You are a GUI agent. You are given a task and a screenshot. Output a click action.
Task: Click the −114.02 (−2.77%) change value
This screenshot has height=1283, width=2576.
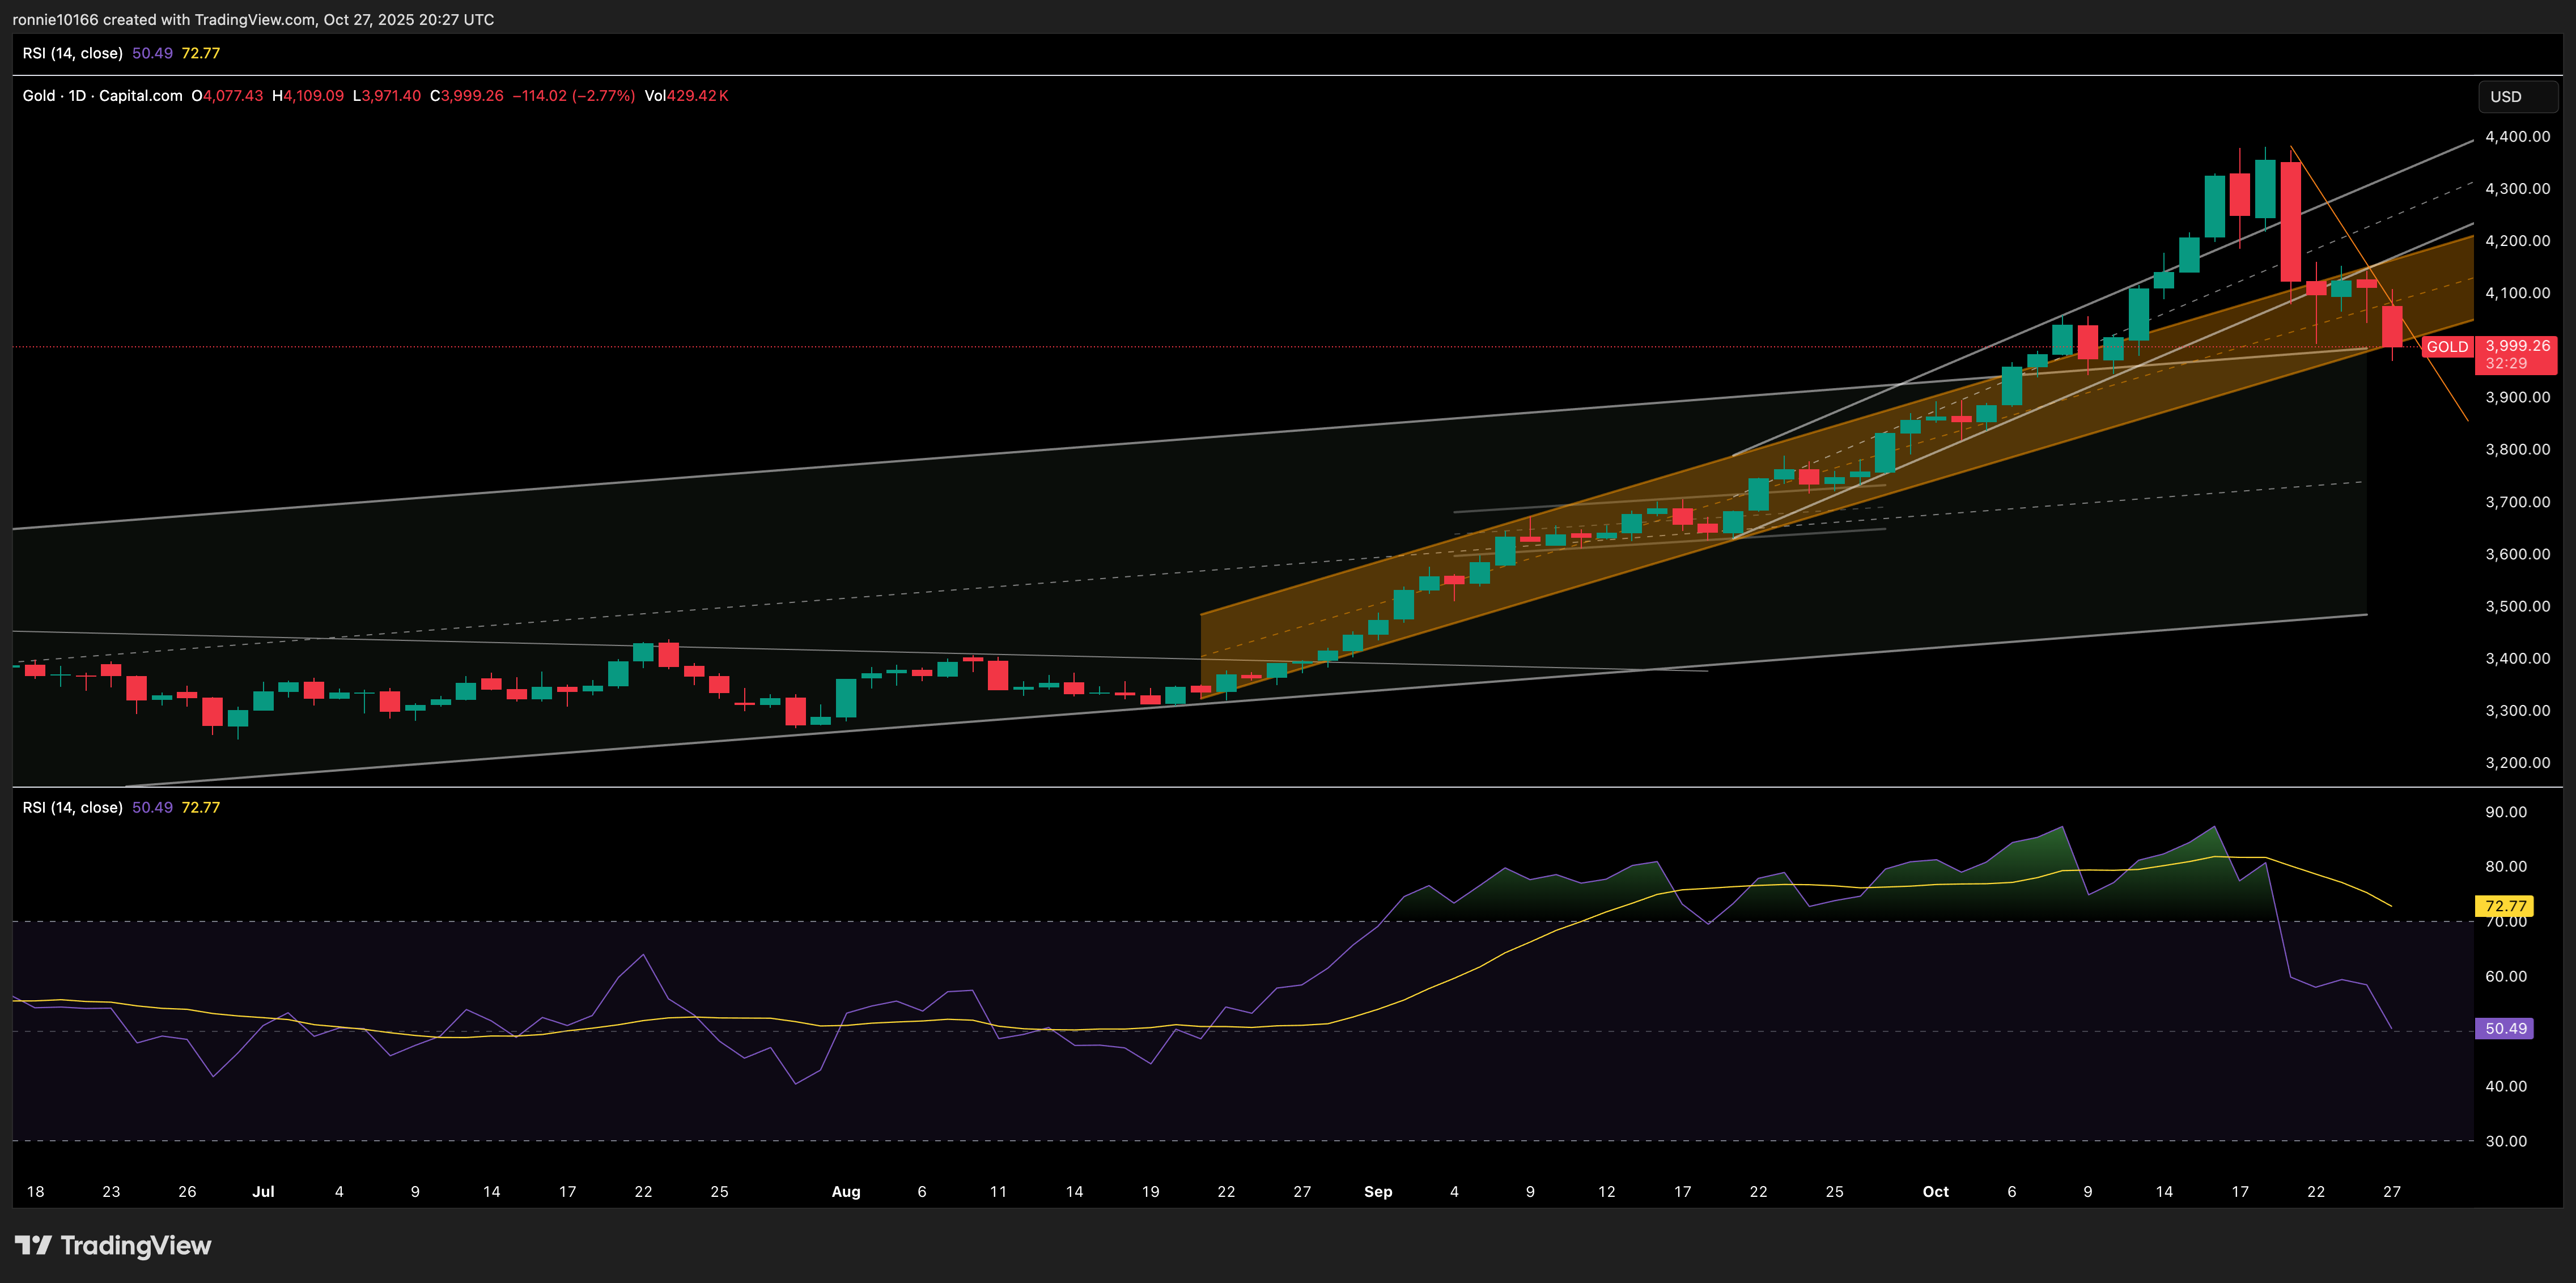(574, 96)
